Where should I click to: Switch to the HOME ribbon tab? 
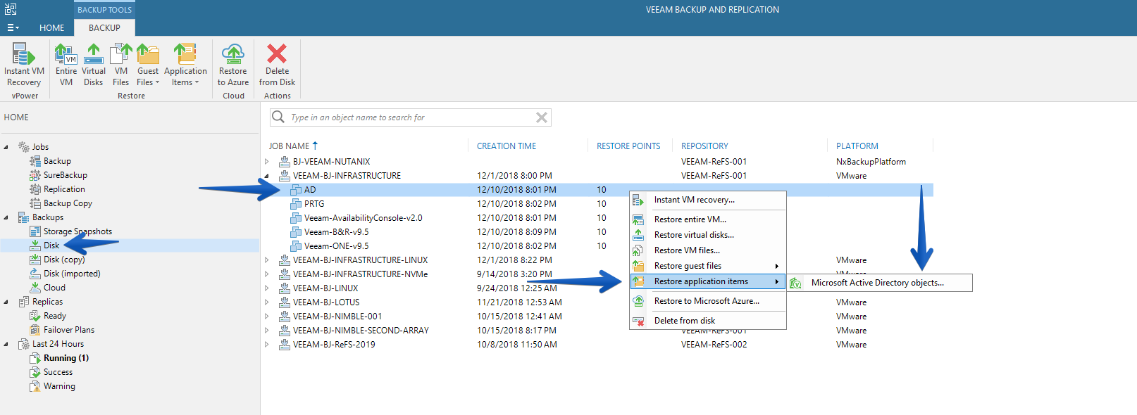point(51,27)
